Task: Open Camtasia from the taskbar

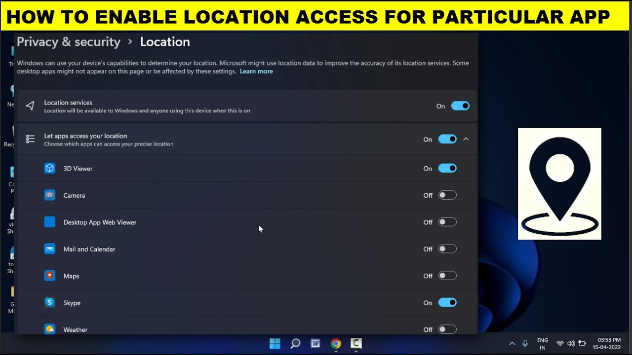Action: [x=356, y=344]
